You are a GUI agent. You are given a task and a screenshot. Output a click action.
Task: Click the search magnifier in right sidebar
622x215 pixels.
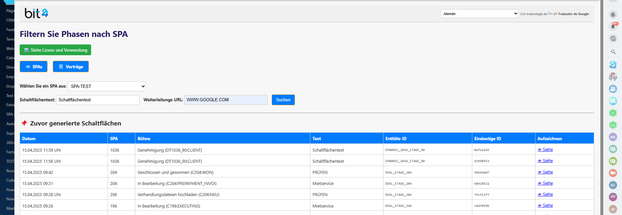(x=613, y=52)
